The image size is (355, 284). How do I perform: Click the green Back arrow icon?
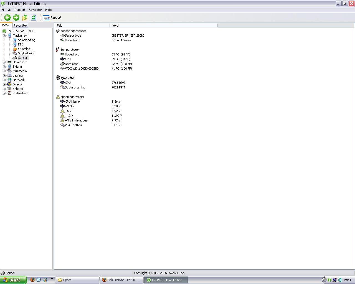pyautogui.click(x=7, y=17)
